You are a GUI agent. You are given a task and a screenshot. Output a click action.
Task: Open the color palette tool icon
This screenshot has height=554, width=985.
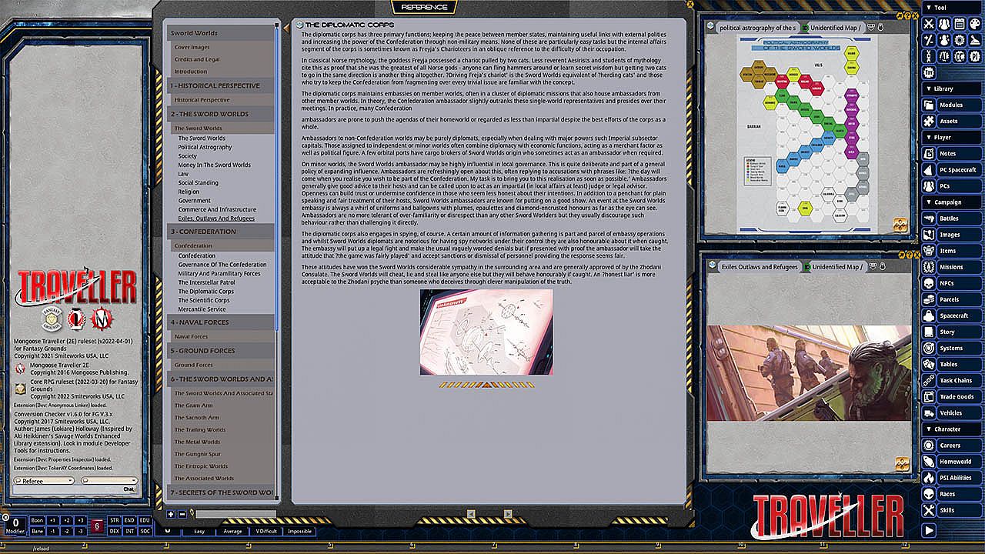point(975,24)
